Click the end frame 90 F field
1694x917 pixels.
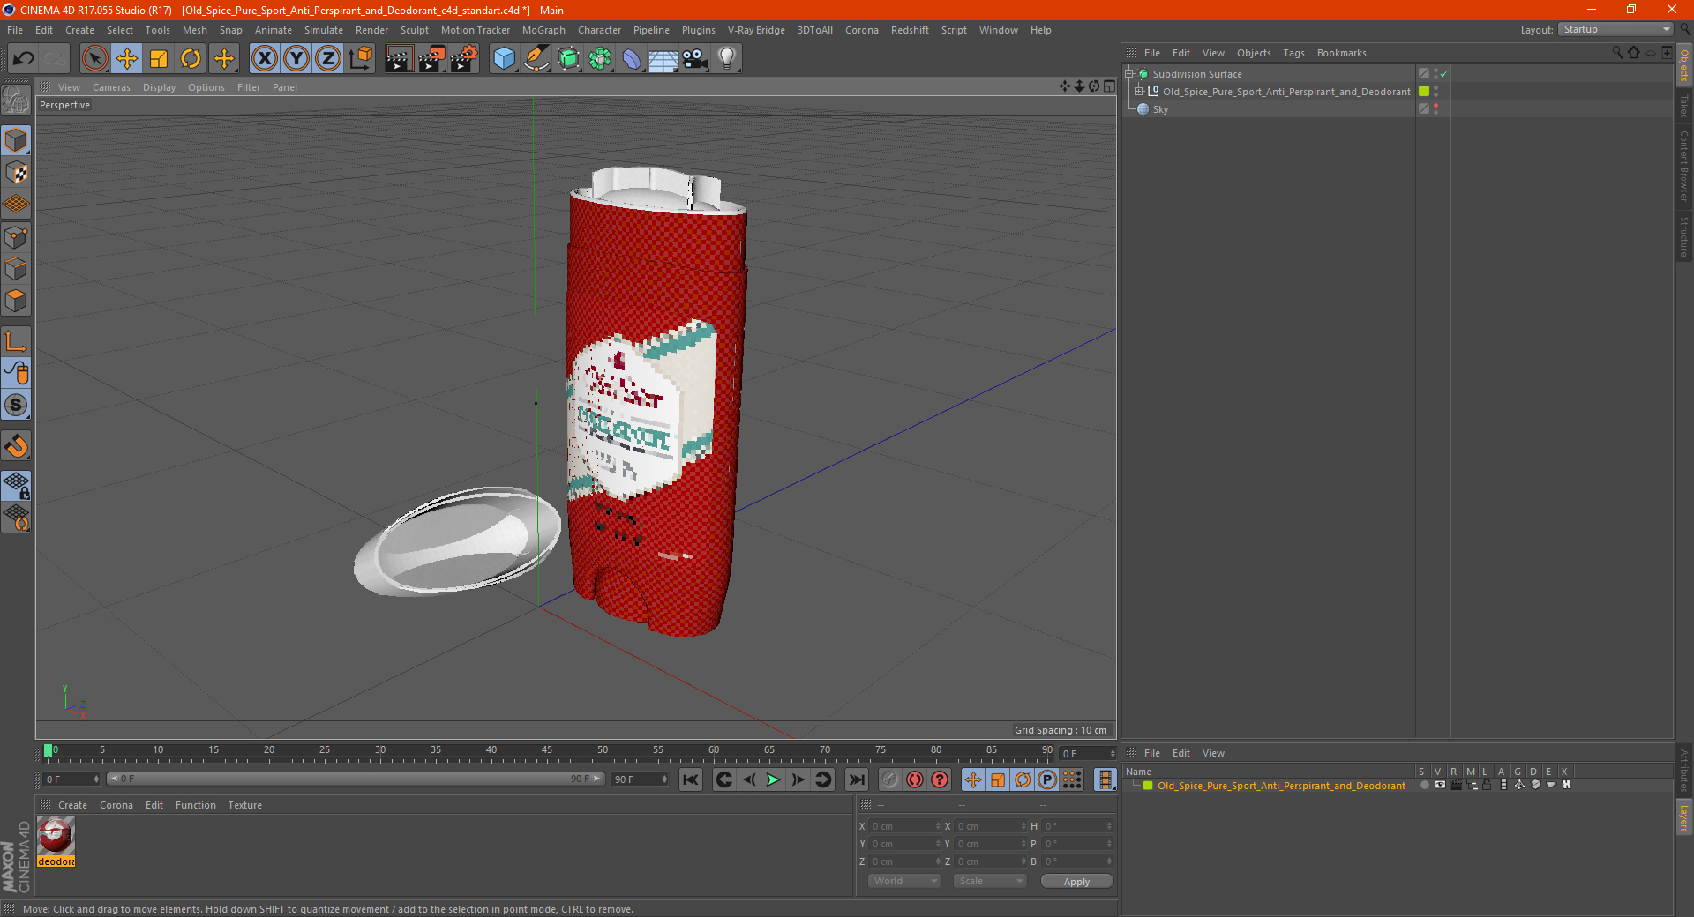[640, 779]
